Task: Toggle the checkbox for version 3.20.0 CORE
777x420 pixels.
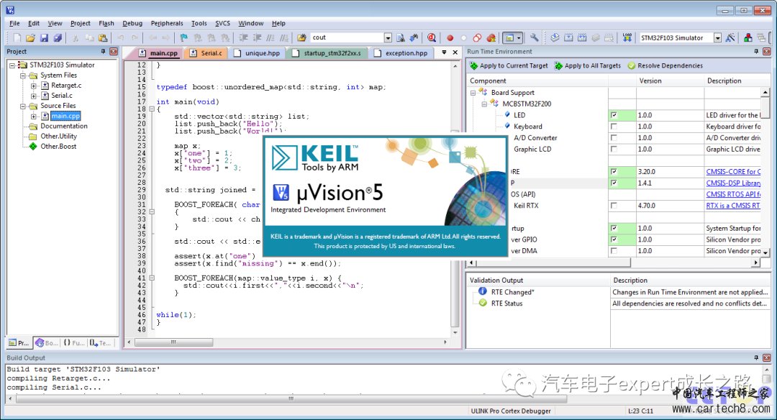Action: click(x=614, y=171)
